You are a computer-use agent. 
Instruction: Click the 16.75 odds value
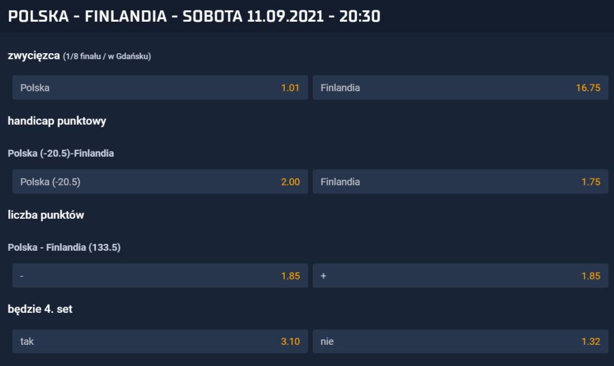click(588, 88)
